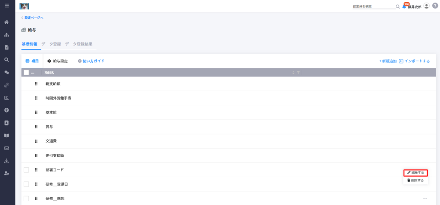Click the 従業員を検索 search field
Viewport: 440px width, 205px height.
(x=374, y=6)
